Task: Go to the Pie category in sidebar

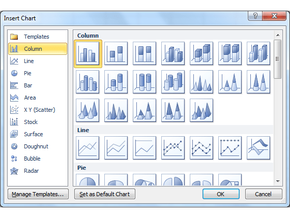Action: (38, 73)
